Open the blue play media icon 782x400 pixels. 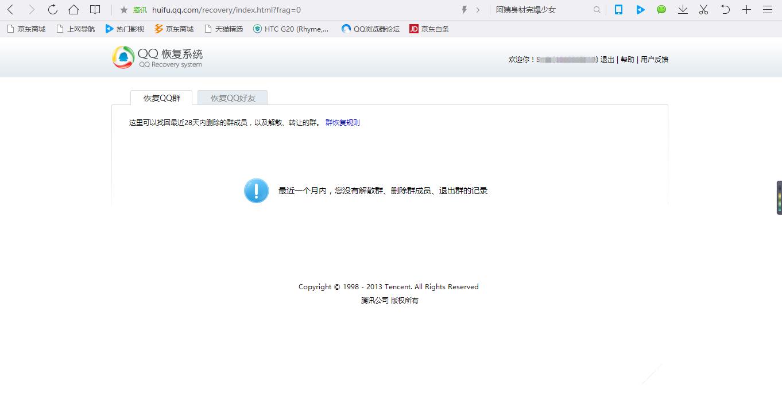tap(641, 10)
